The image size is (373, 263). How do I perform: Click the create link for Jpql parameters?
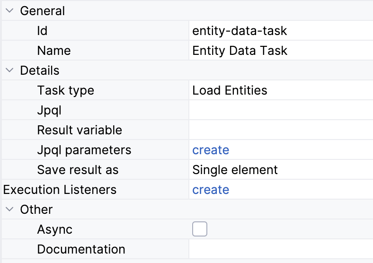click(211, 150)
